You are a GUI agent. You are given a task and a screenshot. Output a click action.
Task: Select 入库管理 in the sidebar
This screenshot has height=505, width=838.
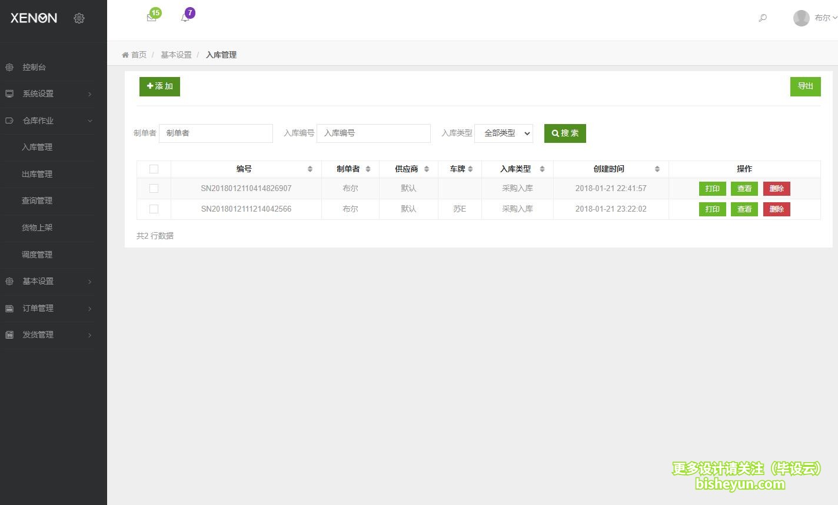37,147
